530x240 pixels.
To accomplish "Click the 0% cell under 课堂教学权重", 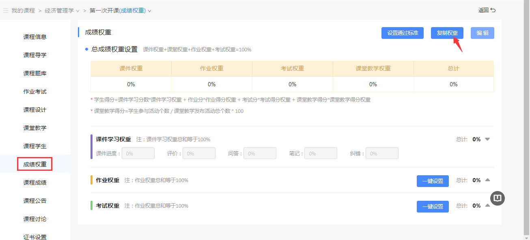I will (373, 84).
